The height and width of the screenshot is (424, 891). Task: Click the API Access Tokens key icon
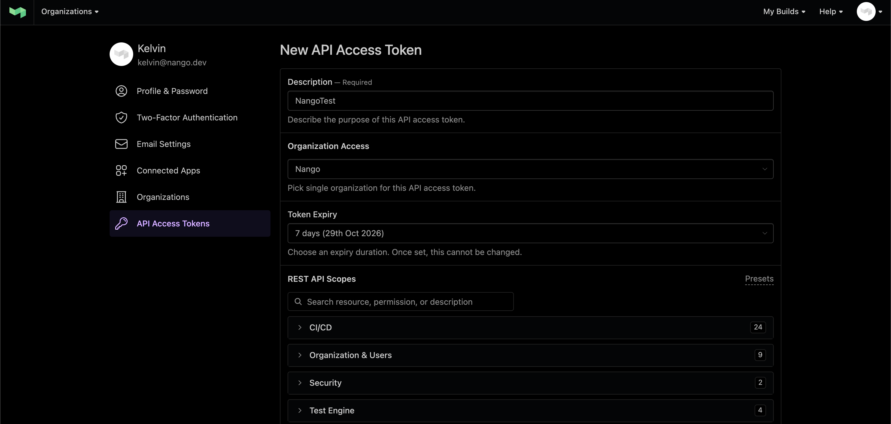[x=121, y=223]
